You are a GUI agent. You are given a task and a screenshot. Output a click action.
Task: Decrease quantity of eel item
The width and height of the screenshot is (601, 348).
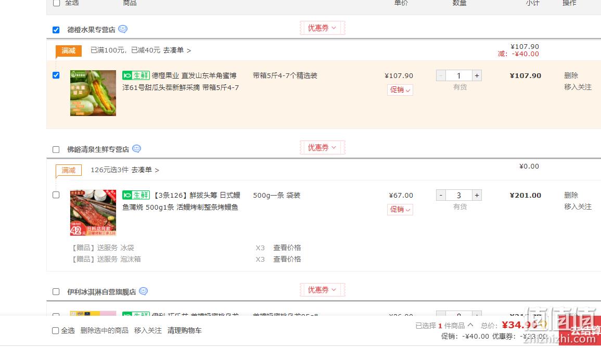tap(441, 195)
